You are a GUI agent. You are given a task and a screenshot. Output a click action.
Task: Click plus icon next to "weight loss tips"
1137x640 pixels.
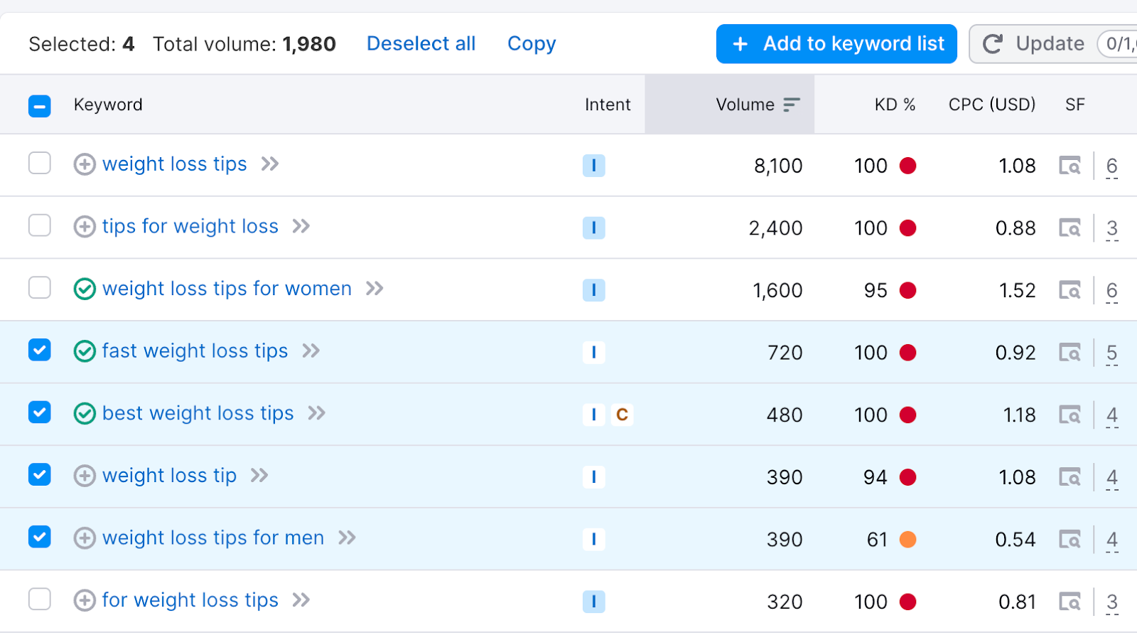[84, 164]
